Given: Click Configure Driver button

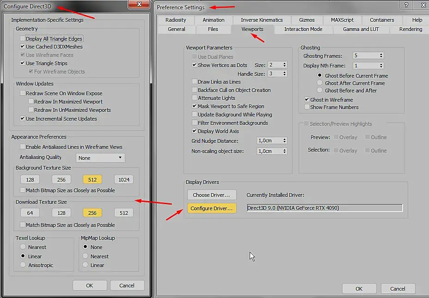Looking at the screenshot, I should tap(212, 208).
